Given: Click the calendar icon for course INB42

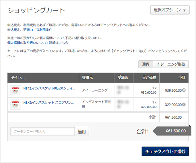Looking at the screenshot, I should coord(15,91).
